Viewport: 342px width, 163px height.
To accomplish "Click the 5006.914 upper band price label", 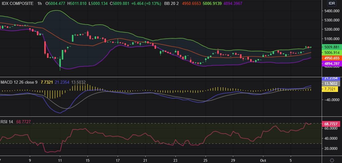I will click(x=332, y=52).
